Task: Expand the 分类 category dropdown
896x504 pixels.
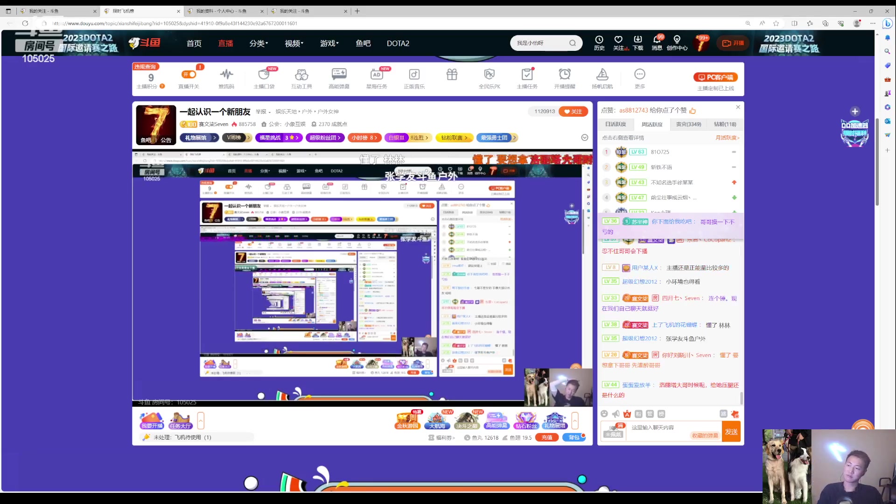Action: pyautogui.click(x=259, y=43)
